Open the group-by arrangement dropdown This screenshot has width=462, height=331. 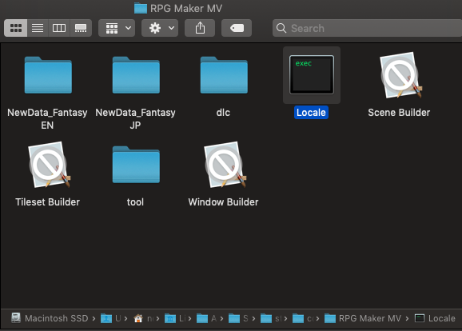click(117, 28)
